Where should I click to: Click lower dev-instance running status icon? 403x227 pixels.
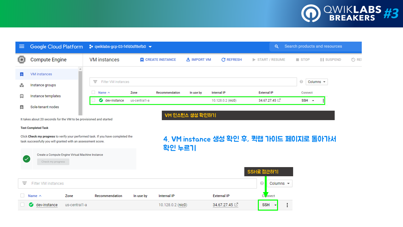[x=31, y=205]
